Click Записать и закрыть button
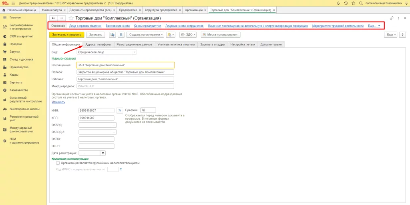 [x=67, y=35]
